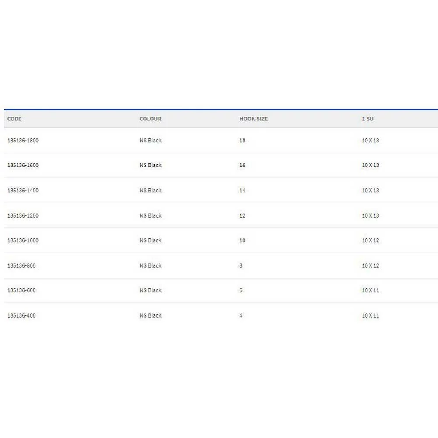Image resolution: width=438 pixels, height=438 pixels.
Task: Select the hook size 6 value
Action: pyautogui.click(x=241, y=290)
